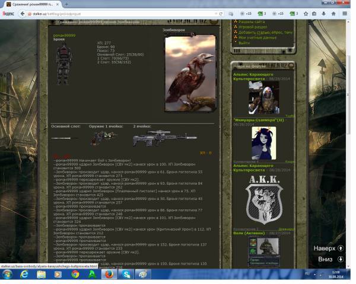Reload the page with the refresh icon

(221, 14)
